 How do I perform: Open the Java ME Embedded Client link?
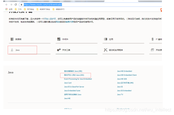127,75
